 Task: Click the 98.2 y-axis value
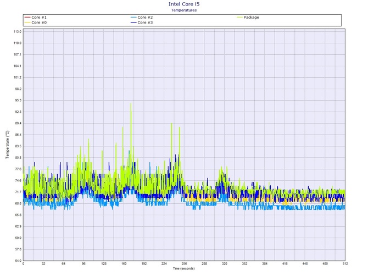pos(18,89)
